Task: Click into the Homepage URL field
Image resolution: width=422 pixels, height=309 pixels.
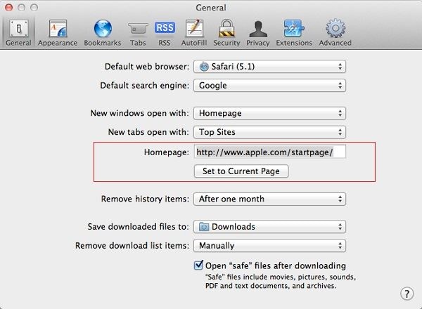Action: (270, 152)
